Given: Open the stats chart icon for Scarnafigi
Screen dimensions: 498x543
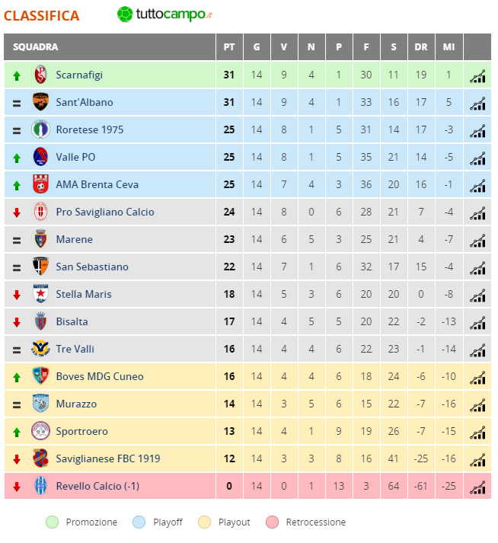Looking at the screenshot, I should click(x=477, y=76).
